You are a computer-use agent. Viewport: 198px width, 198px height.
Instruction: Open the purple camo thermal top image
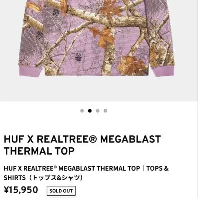pyautogui.click(x=97, y=38)
